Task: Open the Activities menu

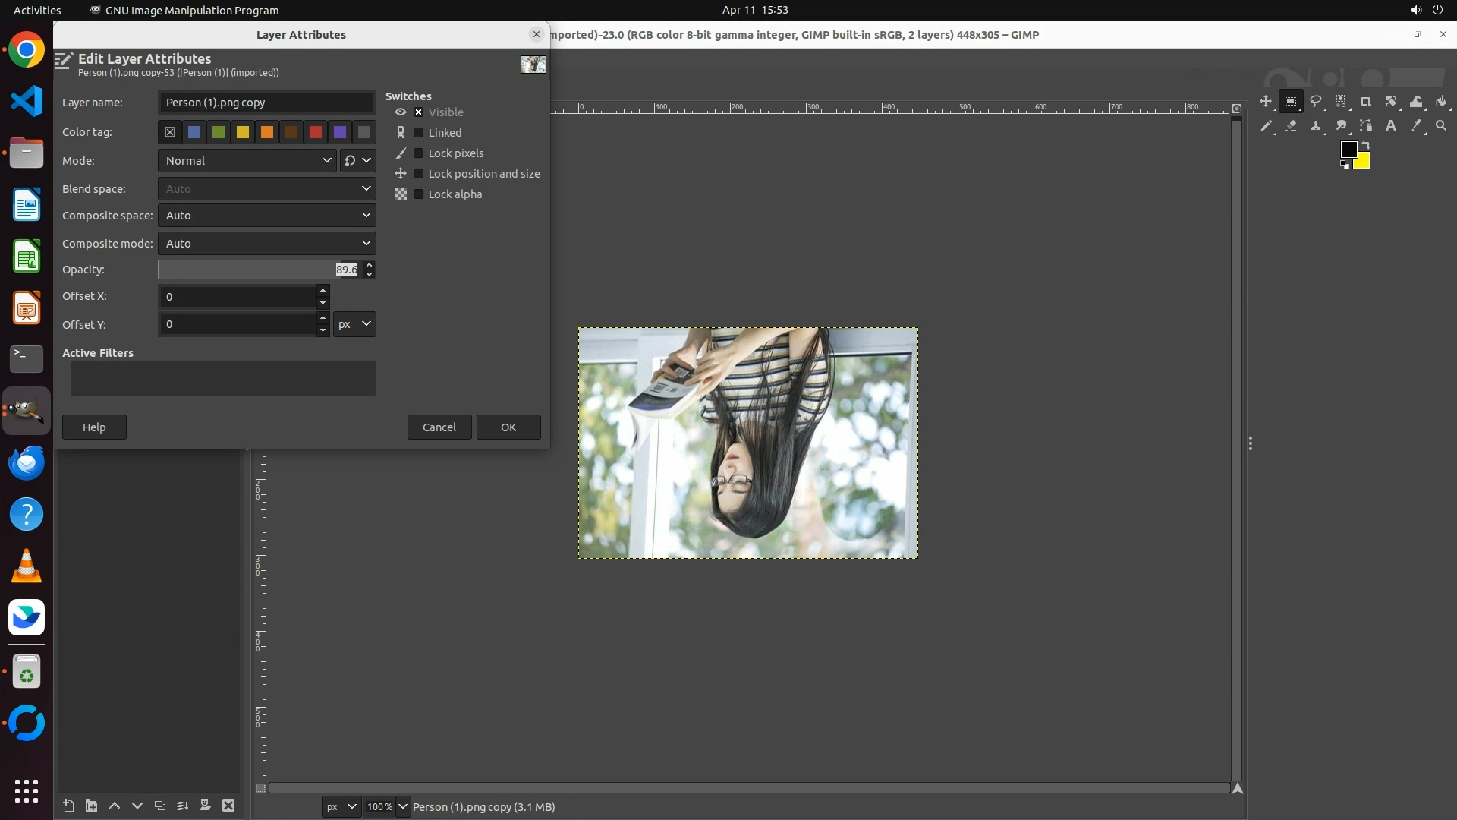Action: click(37, 10)
